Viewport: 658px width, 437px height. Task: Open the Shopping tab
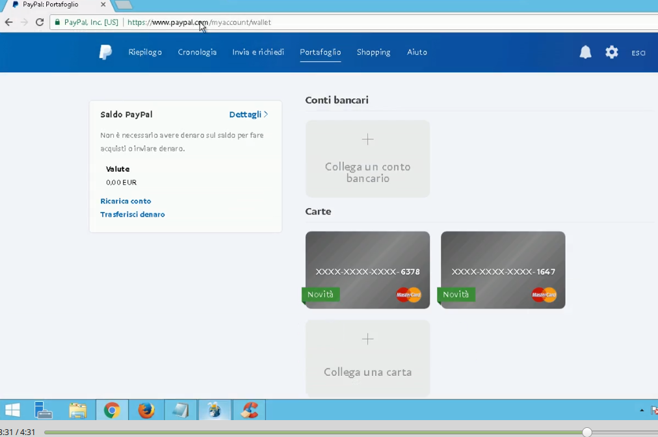click(x=373, y=52)
